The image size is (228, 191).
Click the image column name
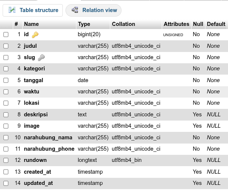31,126
